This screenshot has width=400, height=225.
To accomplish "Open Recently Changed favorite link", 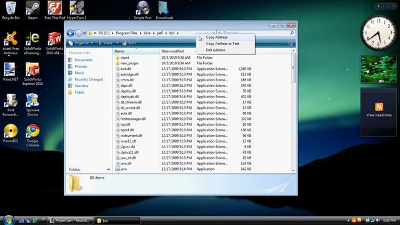I will 89,79.
